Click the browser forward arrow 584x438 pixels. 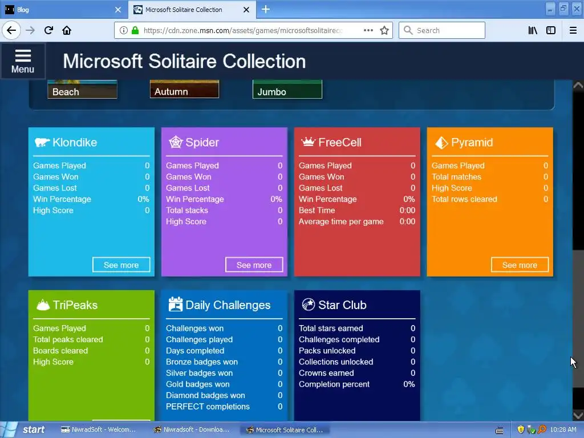[30, 30]
